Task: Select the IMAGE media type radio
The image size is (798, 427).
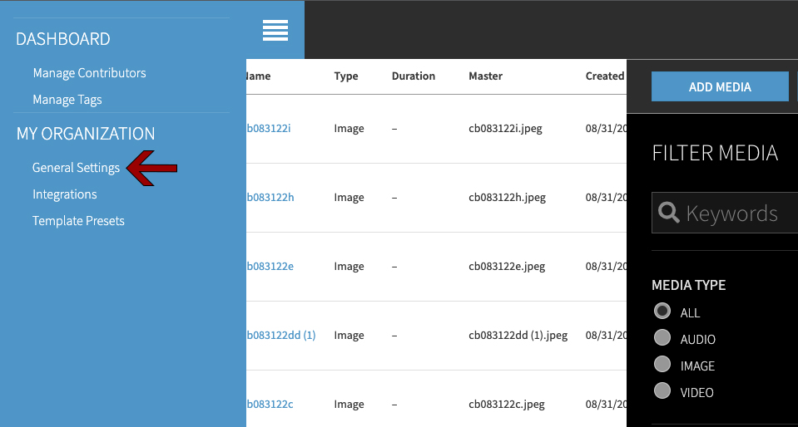Action: pos(662,366)
